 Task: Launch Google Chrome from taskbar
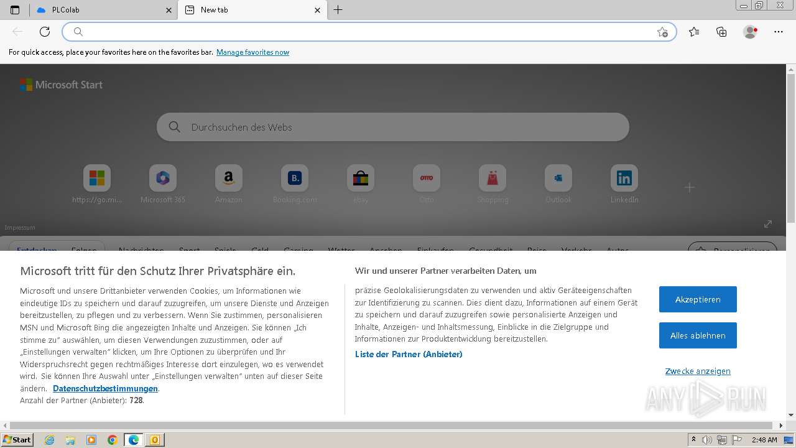tap(112, 440)
